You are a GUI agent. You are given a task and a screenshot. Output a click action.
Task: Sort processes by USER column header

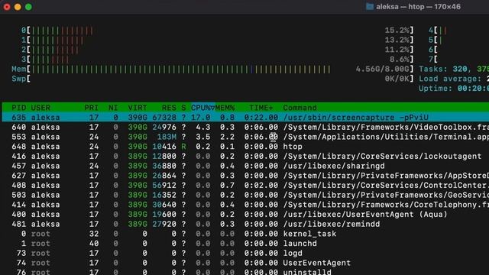(x=40, y=108)
